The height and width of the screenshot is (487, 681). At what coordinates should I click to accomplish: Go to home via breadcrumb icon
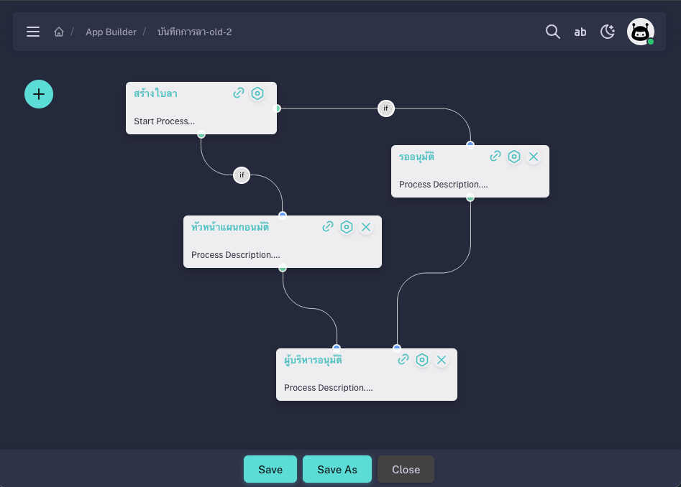[x=59, y=32]
